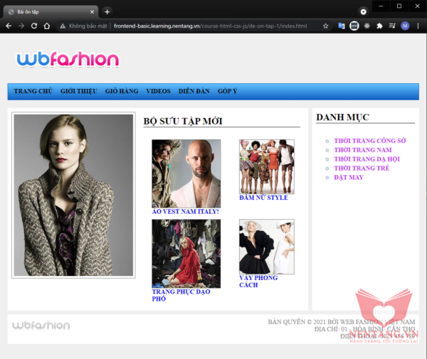Bookmark this page with the star icon
This screenshot has width=427, height=359.
click(326, 26)
